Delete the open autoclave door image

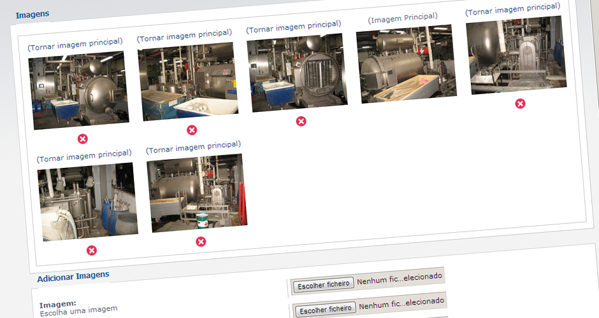point(301,121)
